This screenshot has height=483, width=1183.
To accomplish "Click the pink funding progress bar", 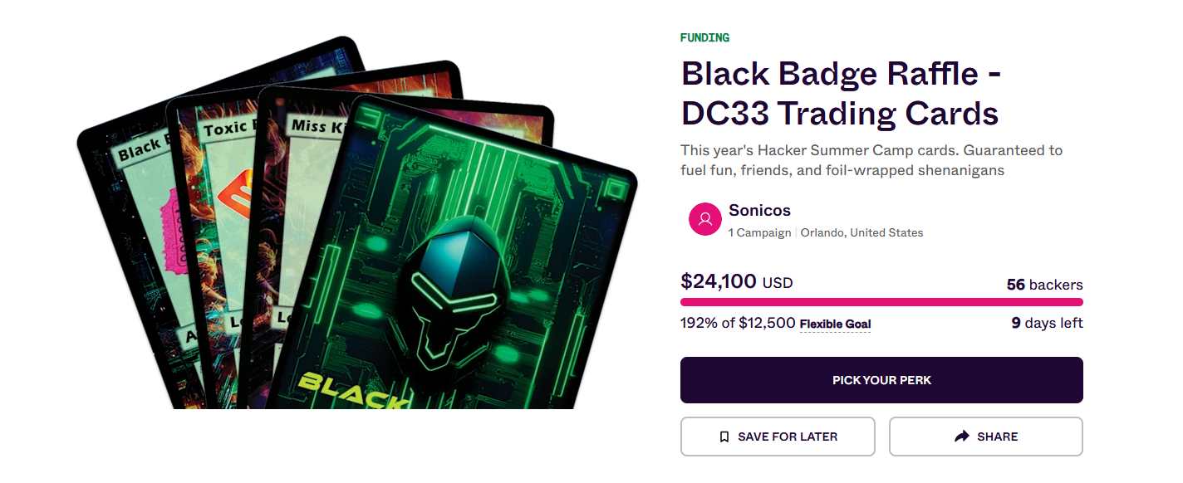I will (881, 302).
